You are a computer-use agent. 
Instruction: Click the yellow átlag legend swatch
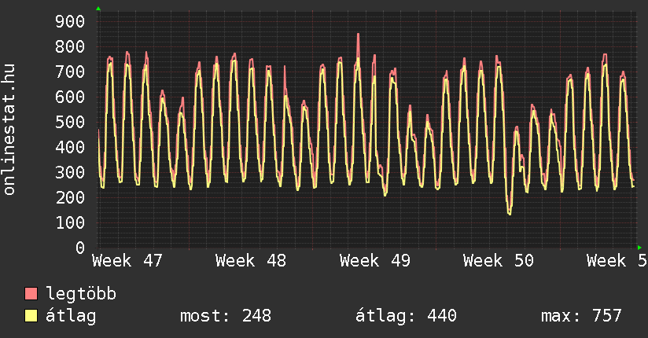31,316
